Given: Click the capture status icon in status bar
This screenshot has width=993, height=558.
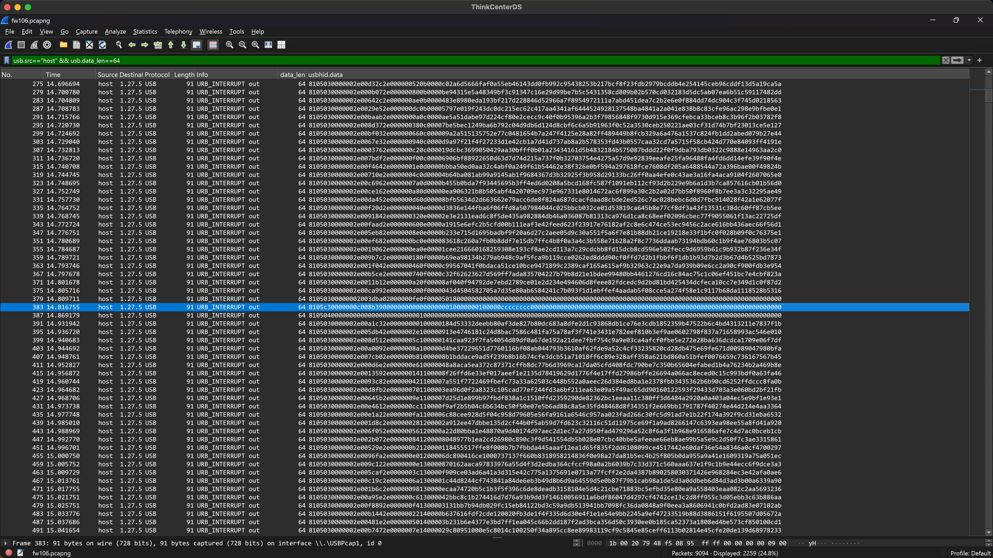Looking at the screenshot, I should click(9, 553).
